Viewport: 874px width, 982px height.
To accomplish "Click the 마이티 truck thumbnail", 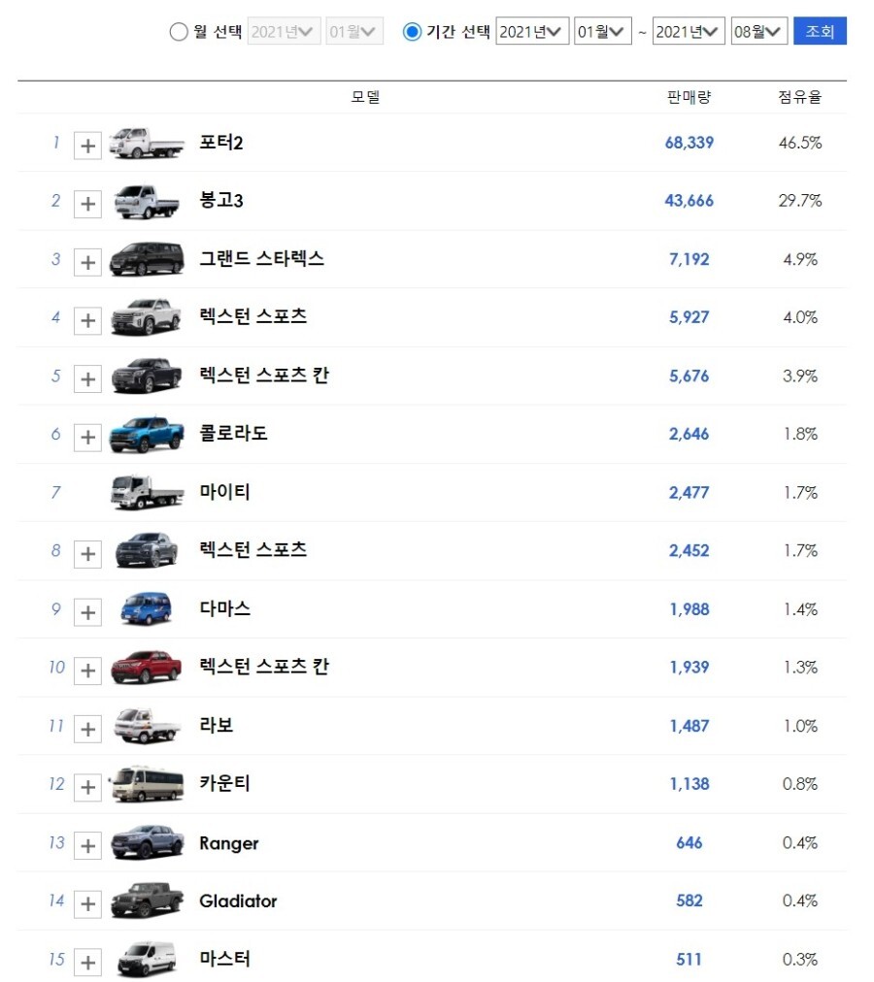I will (147, 492).
